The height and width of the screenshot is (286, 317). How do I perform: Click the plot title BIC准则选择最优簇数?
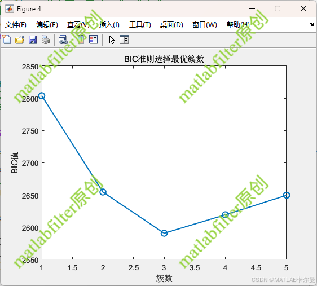coord(164,59)
